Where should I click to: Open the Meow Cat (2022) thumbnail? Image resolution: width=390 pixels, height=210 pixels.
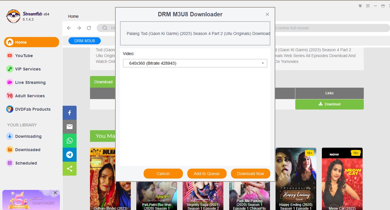[342, 178]
